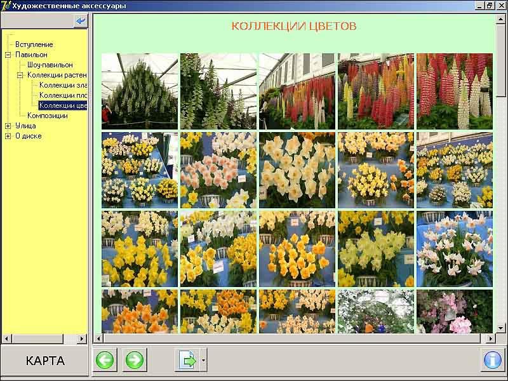Viewport: 508px width, 381px height.
Task: Open the red lupins thumbnail in top row
Action: (455, 91)
